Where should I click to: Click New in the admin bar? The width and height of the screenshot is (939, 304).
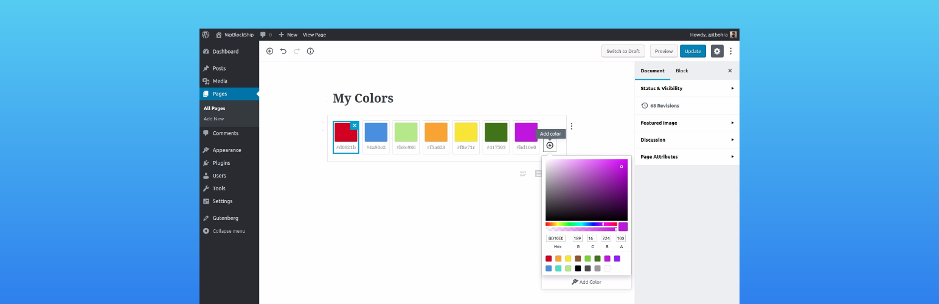click(x=288, y=35)
